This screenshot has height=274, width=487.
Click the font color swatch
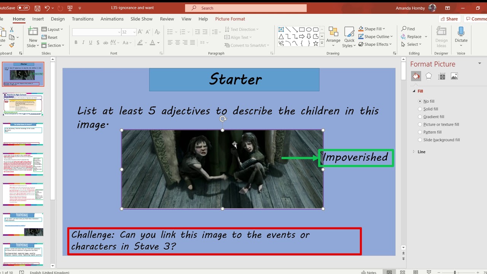(x=153, y=43)
